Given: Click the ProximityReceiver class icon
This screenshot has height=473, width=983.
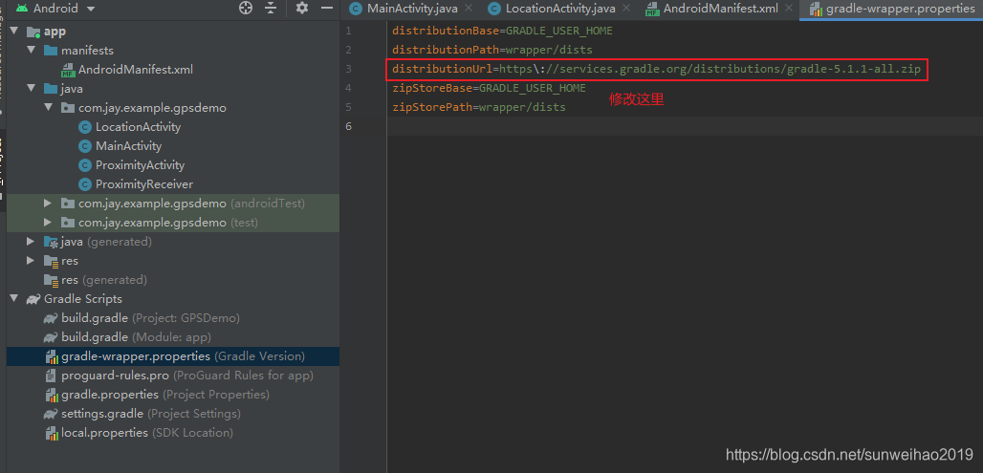Looking at the screenshot, I should coord(85,184).
